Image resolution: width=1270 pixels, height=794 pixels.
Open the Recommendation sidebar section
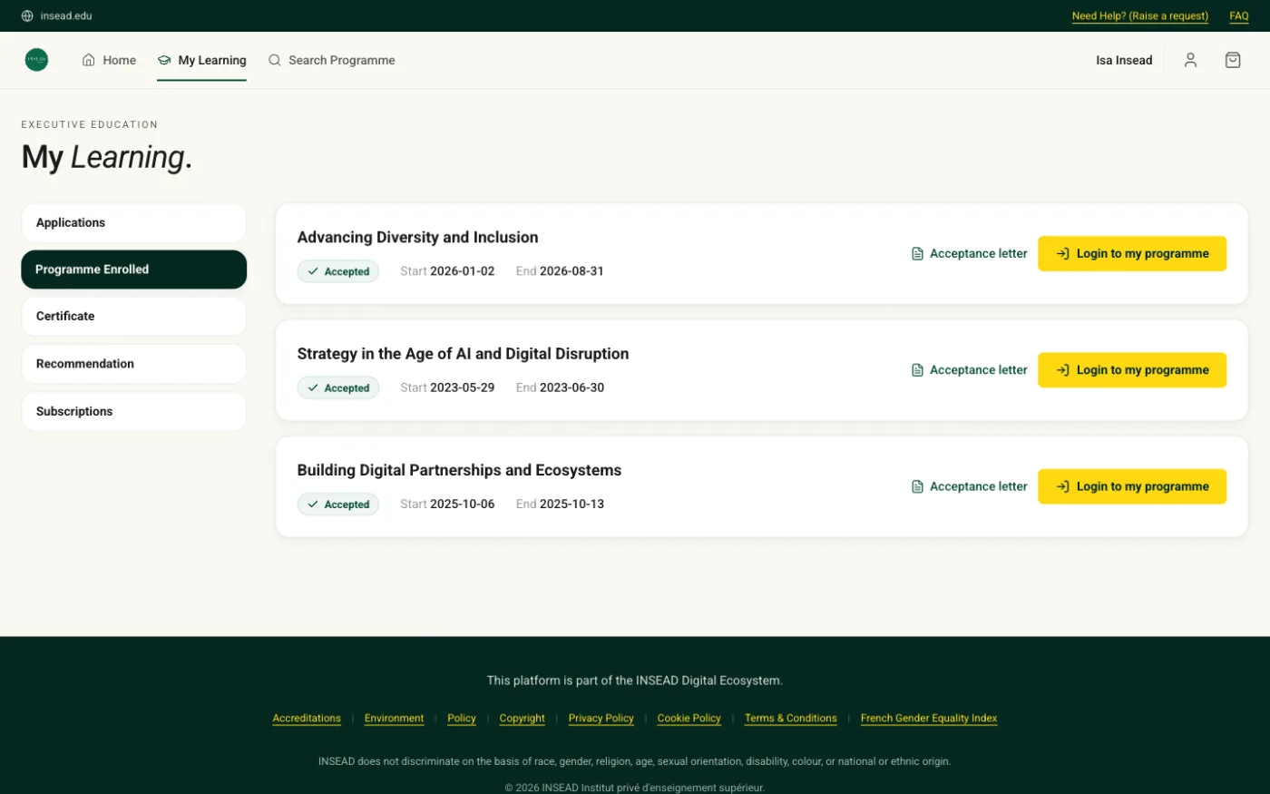click(133, 364)
